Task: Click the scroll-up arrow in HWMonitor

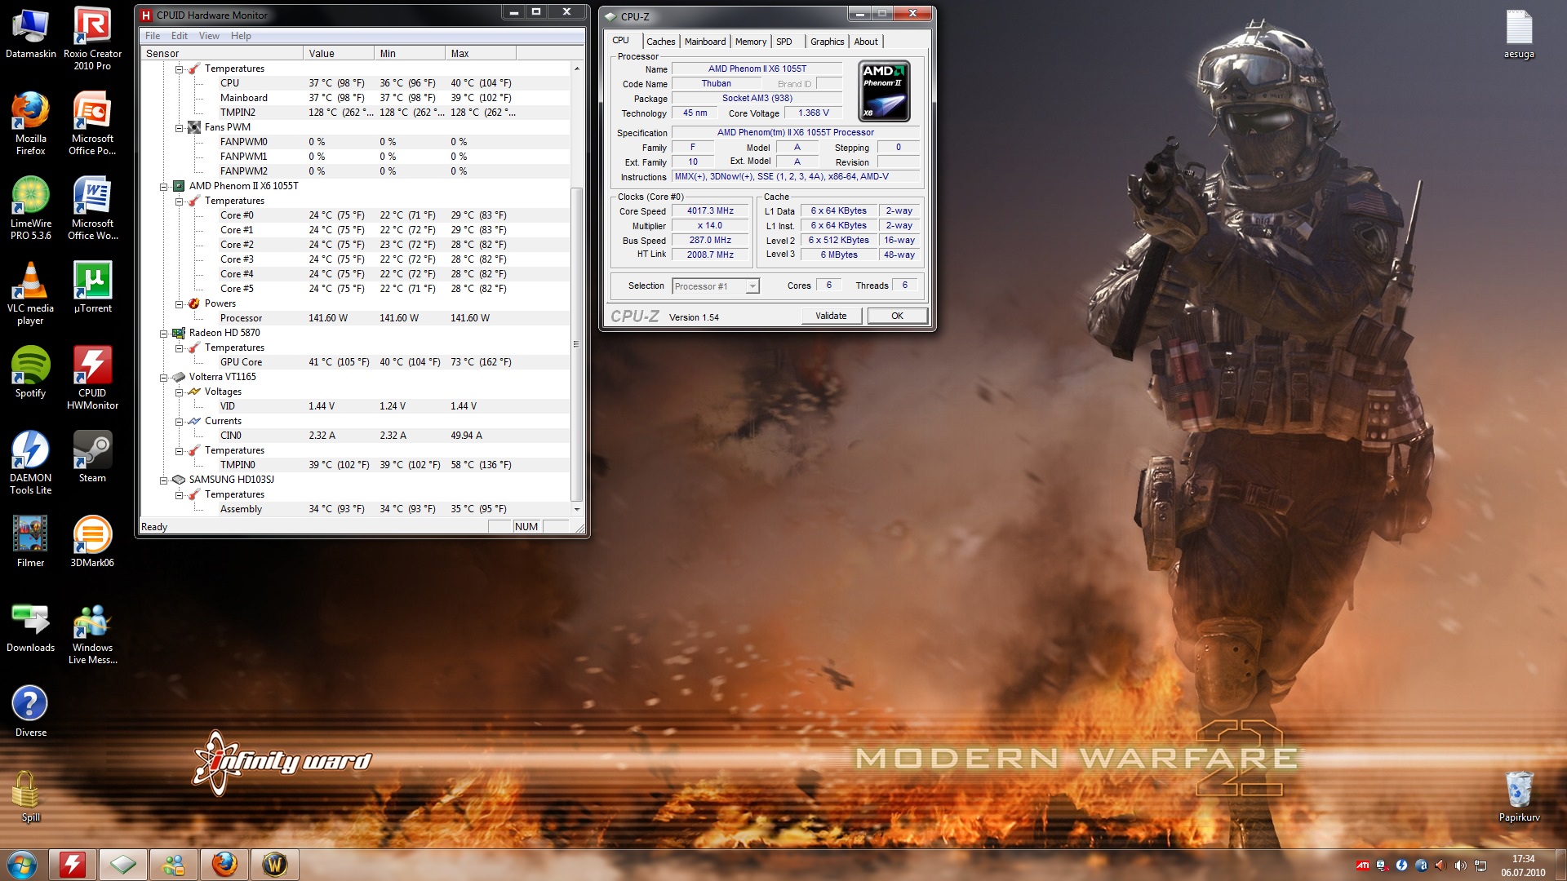Action: (576, 69)
